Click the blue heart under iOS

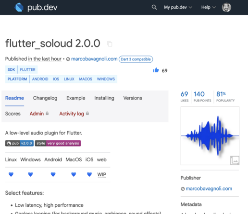[89, 174]
